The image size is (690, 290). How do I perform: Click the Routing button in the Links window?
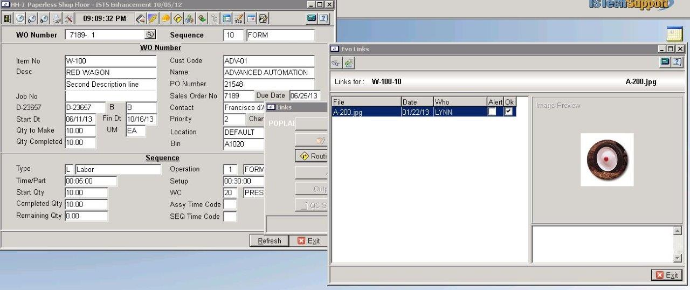(312, 156)
